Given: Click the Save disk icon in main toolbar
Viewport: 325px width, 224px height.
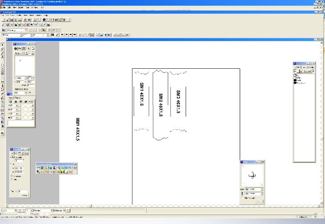Looking at the screenshot, I should click(x=12, y=20).
